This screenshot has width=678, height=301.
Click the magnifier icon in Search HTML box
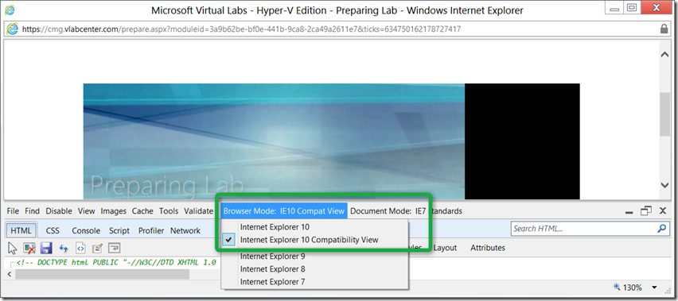click(x=661, y=229)
